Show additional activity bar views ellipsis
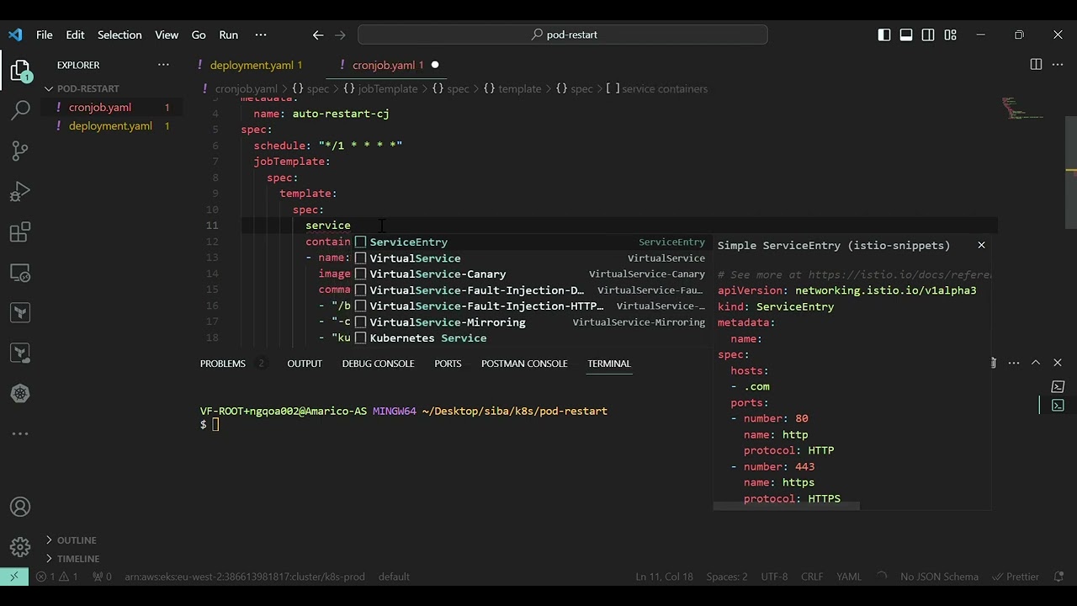 (x=20, y=433)
